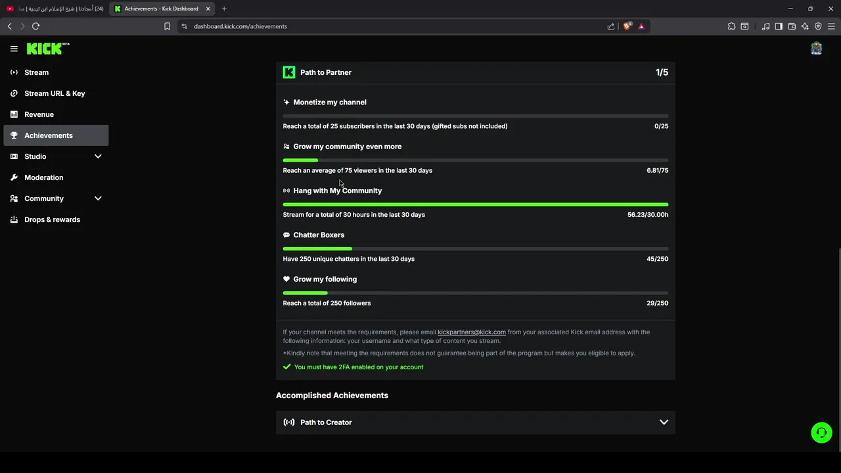The height and width of the screenshot is (473, 841).
Task: Open the green support chat bubble
Action: (821, 432)
